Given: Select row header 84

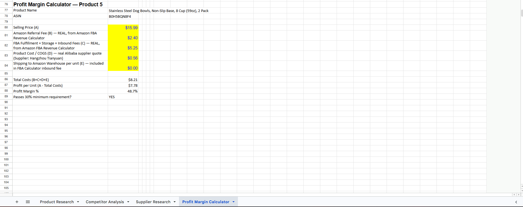Looking at the screenshot, I should [6, 66].
